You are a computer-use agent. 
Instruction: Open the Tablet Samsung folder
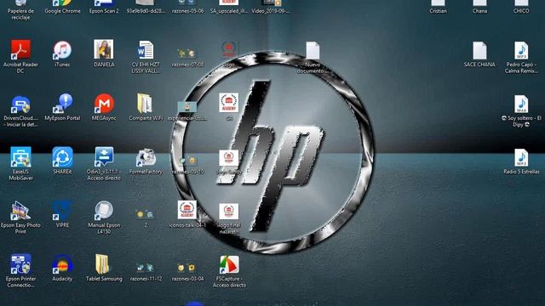(x=102, y=264)
